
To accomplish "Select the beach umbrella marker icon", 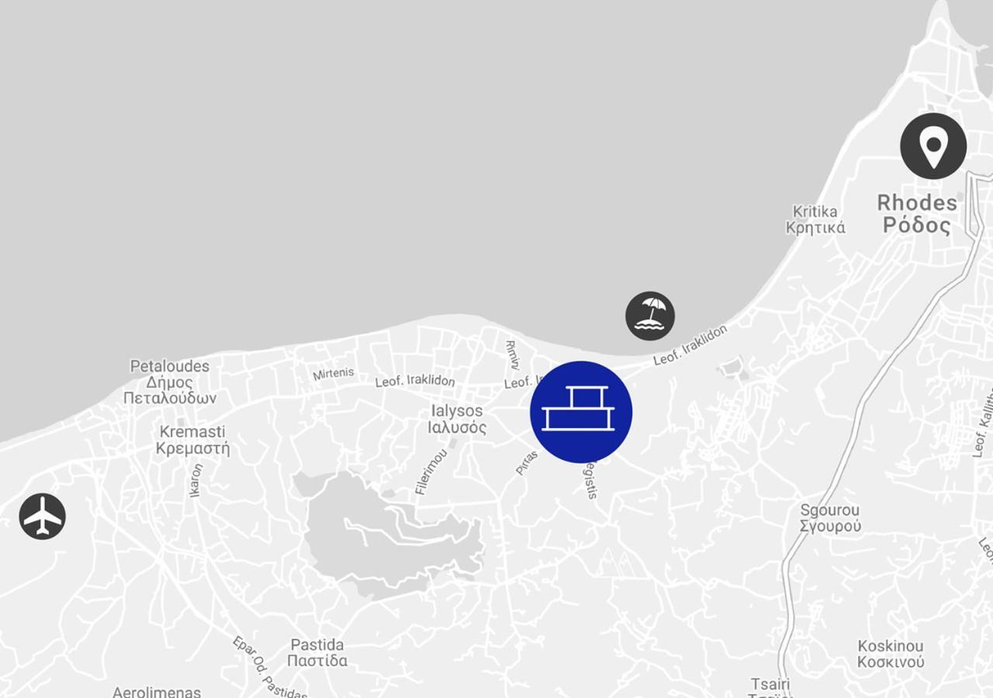I will coord(650,316).
